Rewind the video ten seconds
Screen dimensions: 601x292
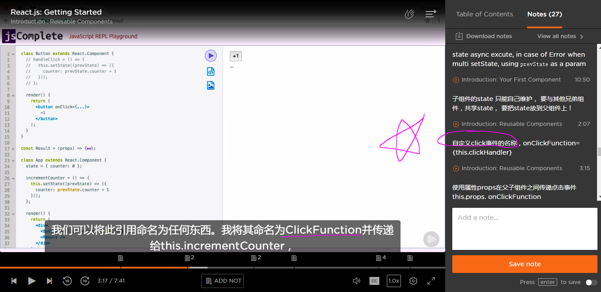tap(67, 280)
